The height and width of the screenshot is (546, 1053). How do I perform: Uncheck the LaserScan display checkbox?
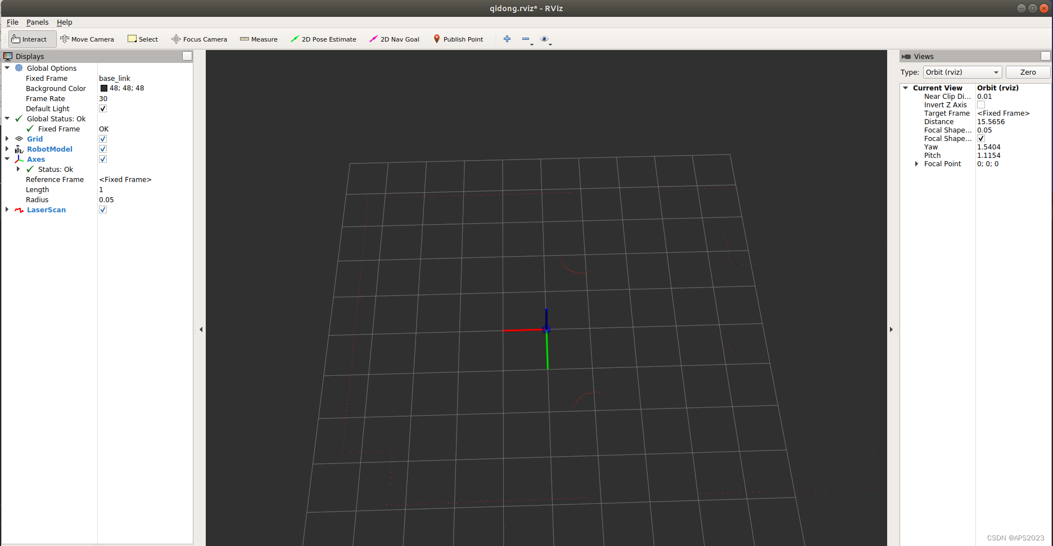pos(103,210)
